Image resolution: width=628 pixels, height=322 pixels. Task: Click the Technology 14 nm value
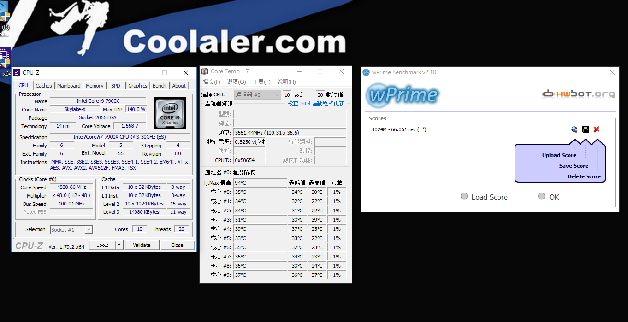[x=63, y=126]
